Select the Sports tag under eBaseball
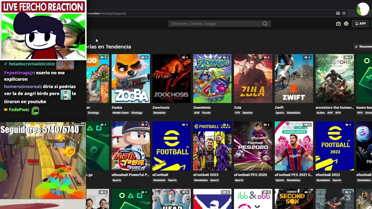Screen dimensions: 372x209 coord(117,180)
